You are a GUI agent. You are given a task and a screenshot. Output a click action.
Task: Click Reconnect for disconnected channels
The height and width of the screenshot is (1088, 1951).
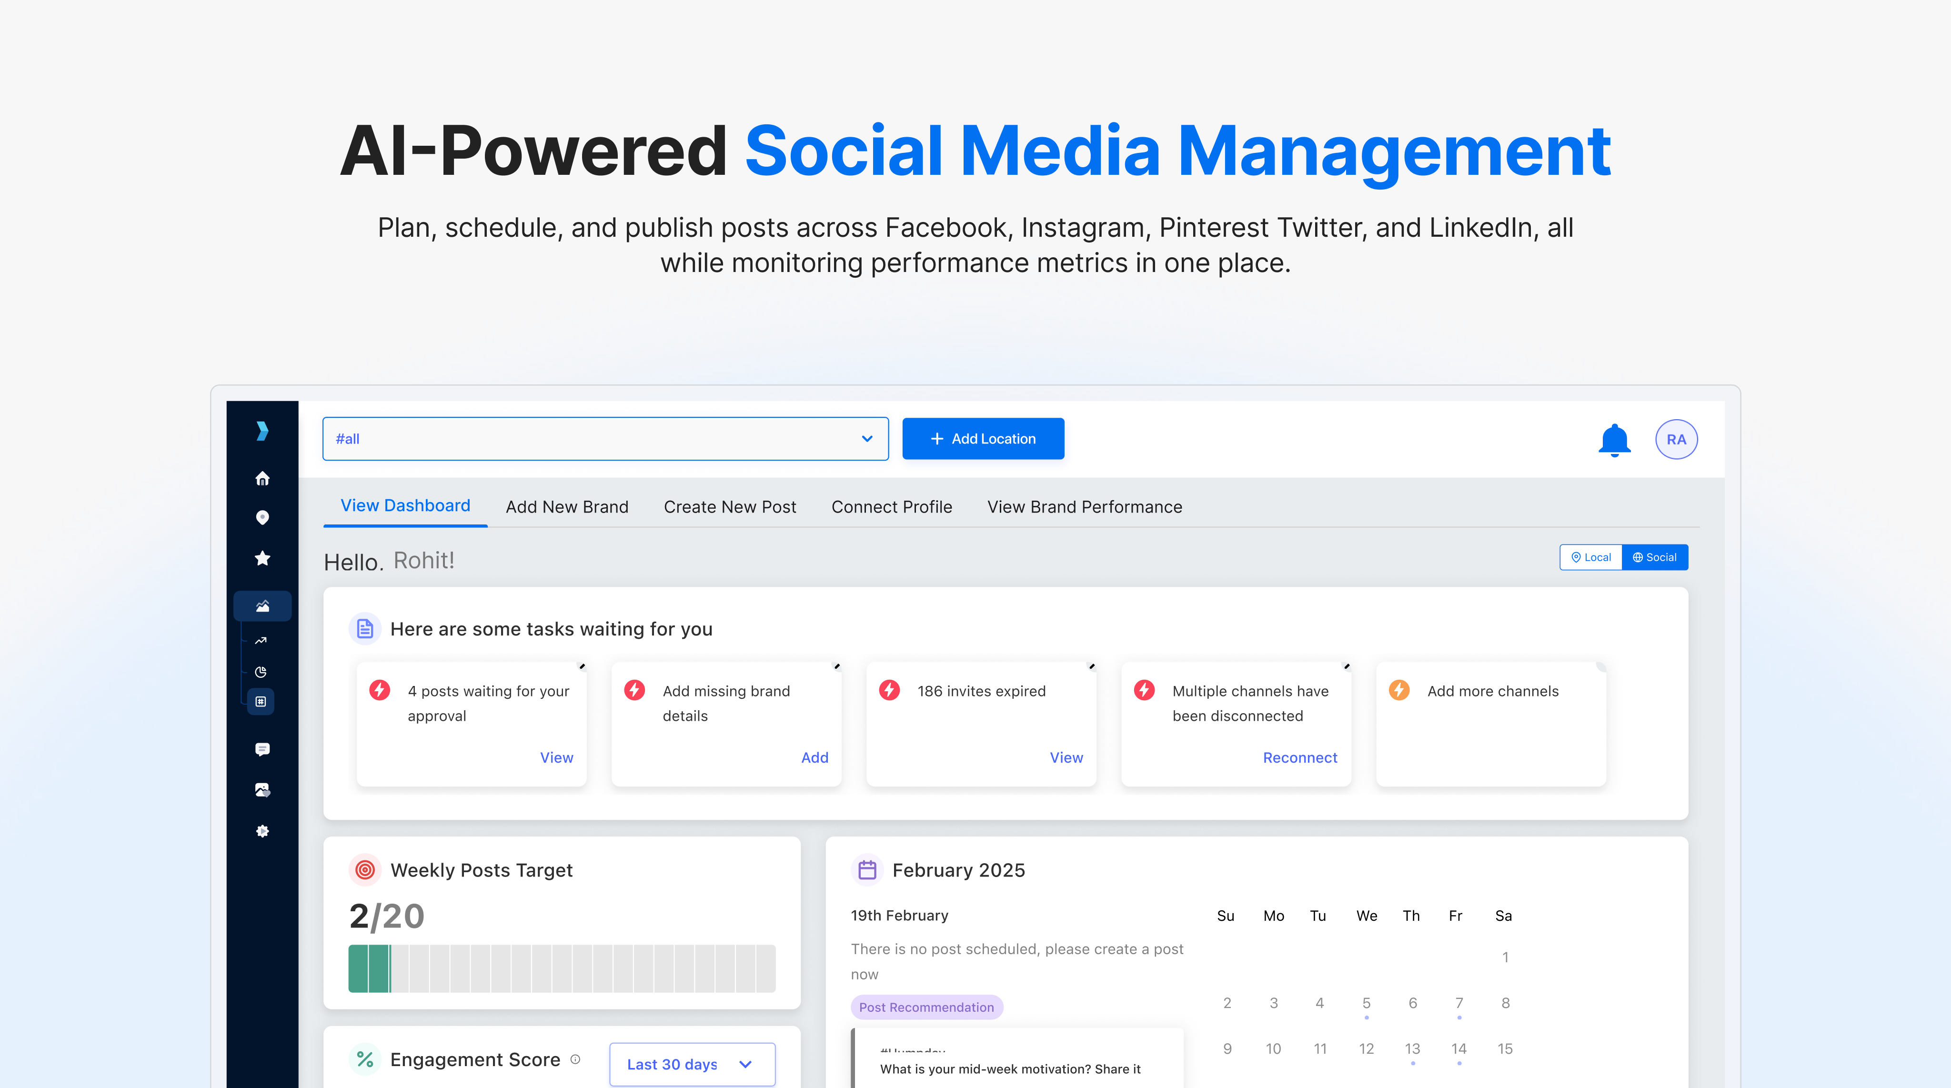pyautogui.click(x=1300, y=758)
